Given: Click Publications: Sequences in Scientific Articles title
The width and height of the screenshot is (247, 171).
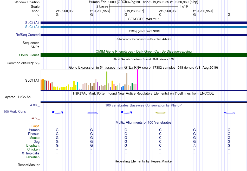Looking at the screenshot, I should pos(144,39).
